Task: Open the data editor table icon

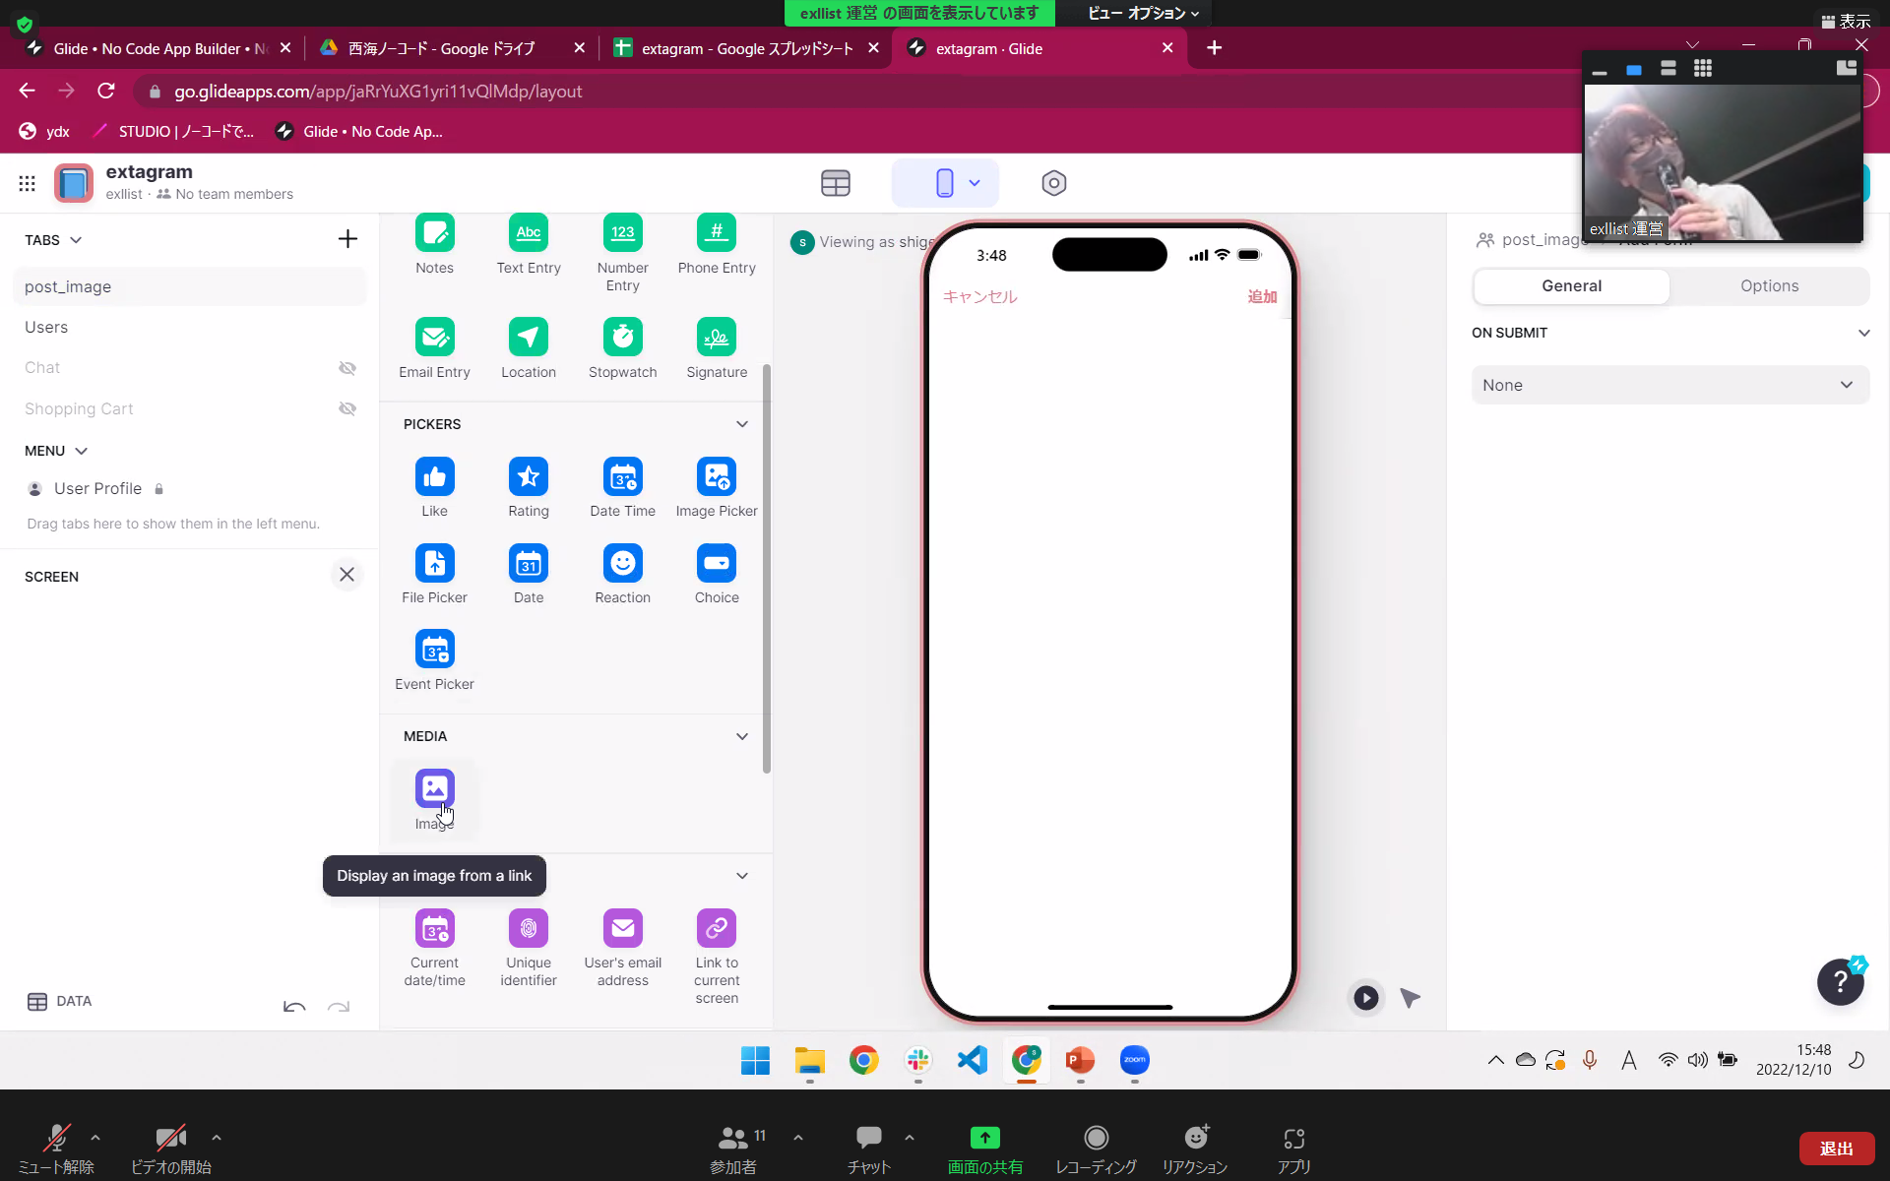Action: tap(836, 183)
